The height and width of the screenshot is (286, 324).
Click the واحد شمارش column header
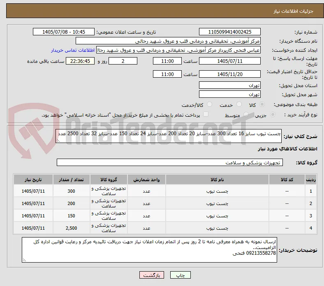point(146,180)
